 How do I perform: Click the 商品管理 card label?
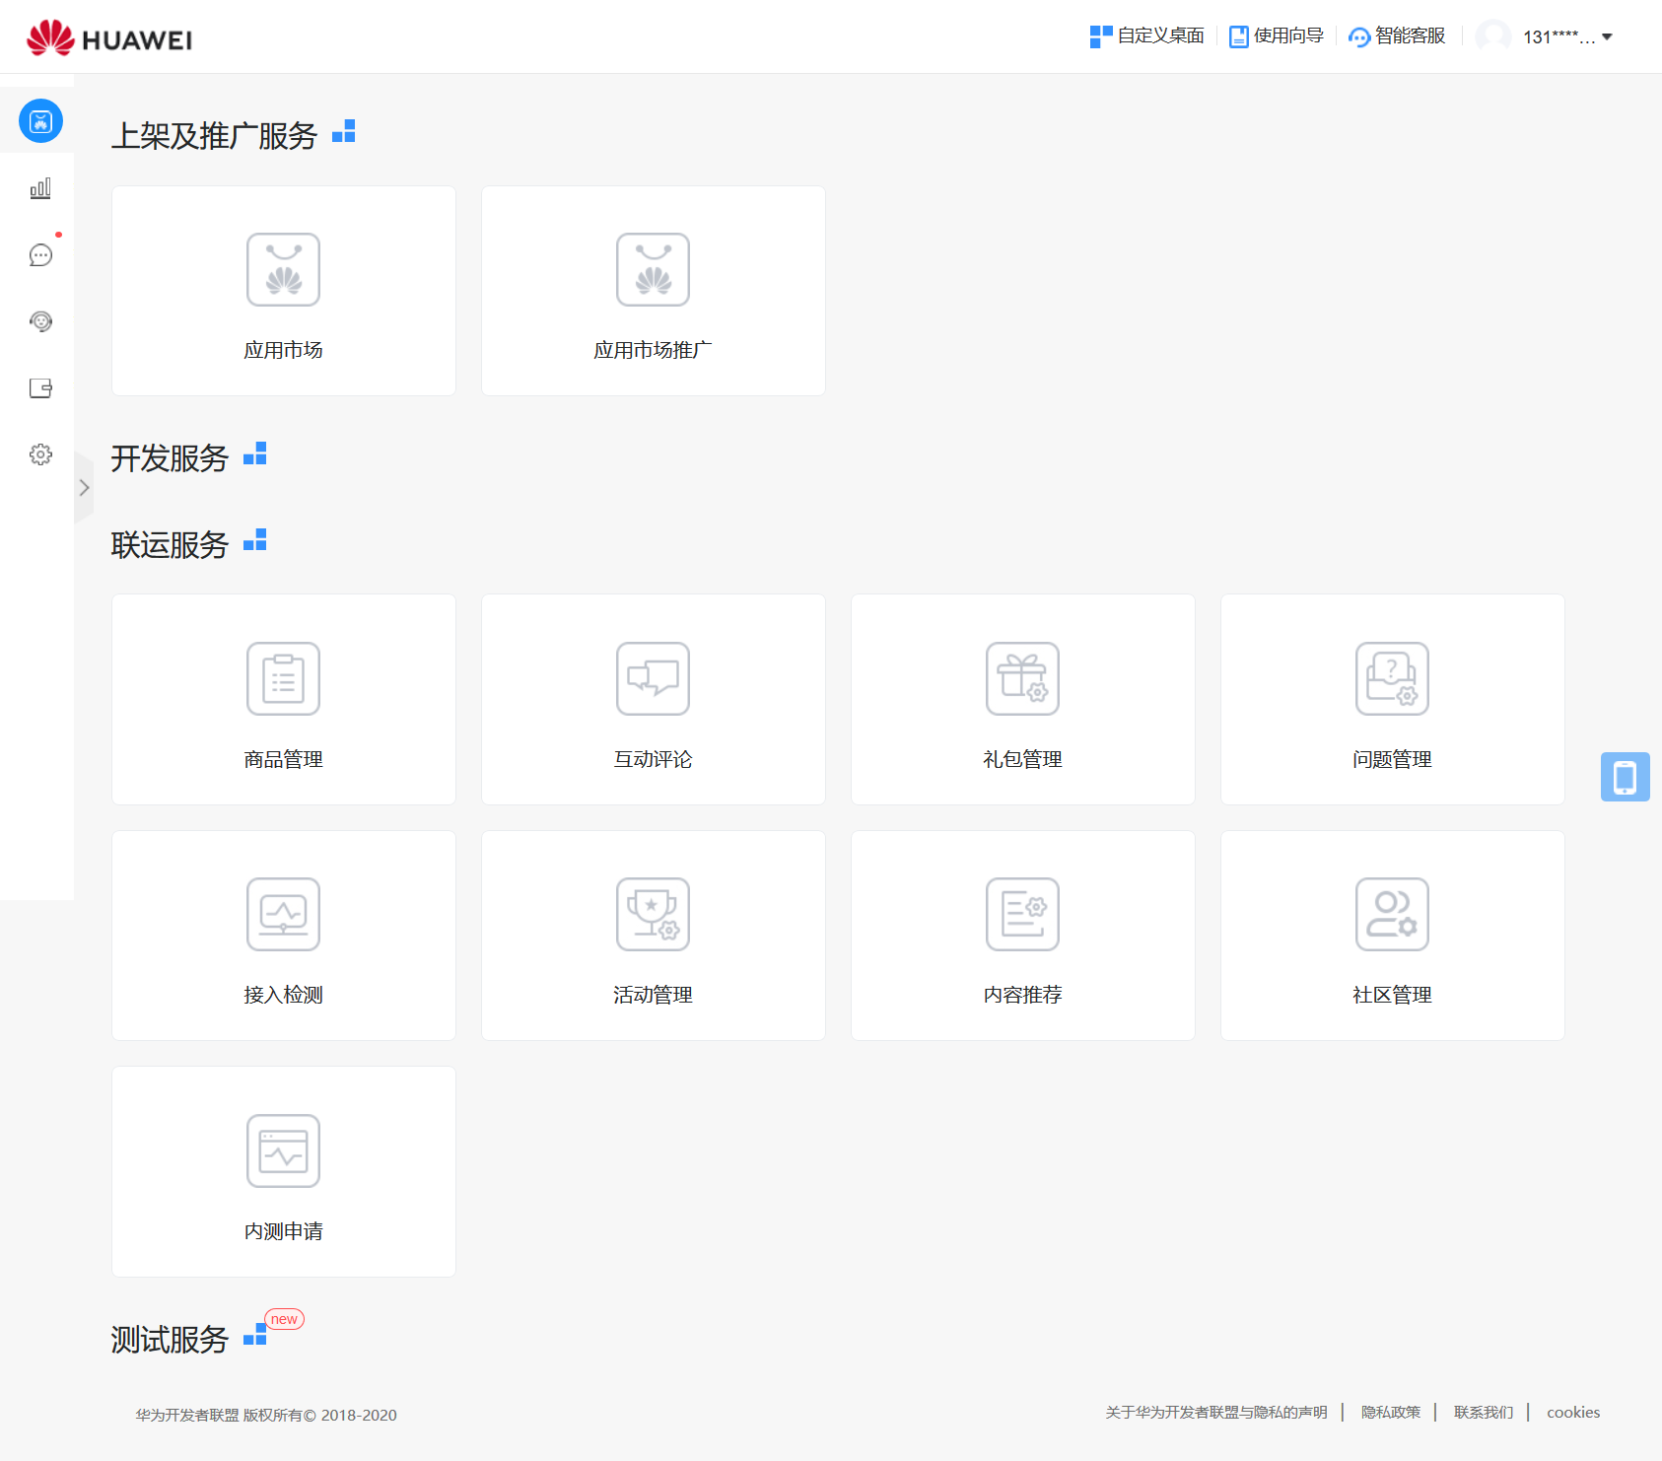[283, 759]
